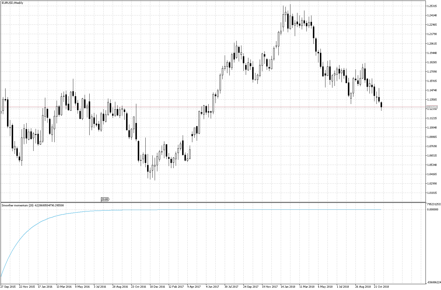Click the 3 Jul 2016 axis date label
The image size is (441, 290).
tap(100, 287)
